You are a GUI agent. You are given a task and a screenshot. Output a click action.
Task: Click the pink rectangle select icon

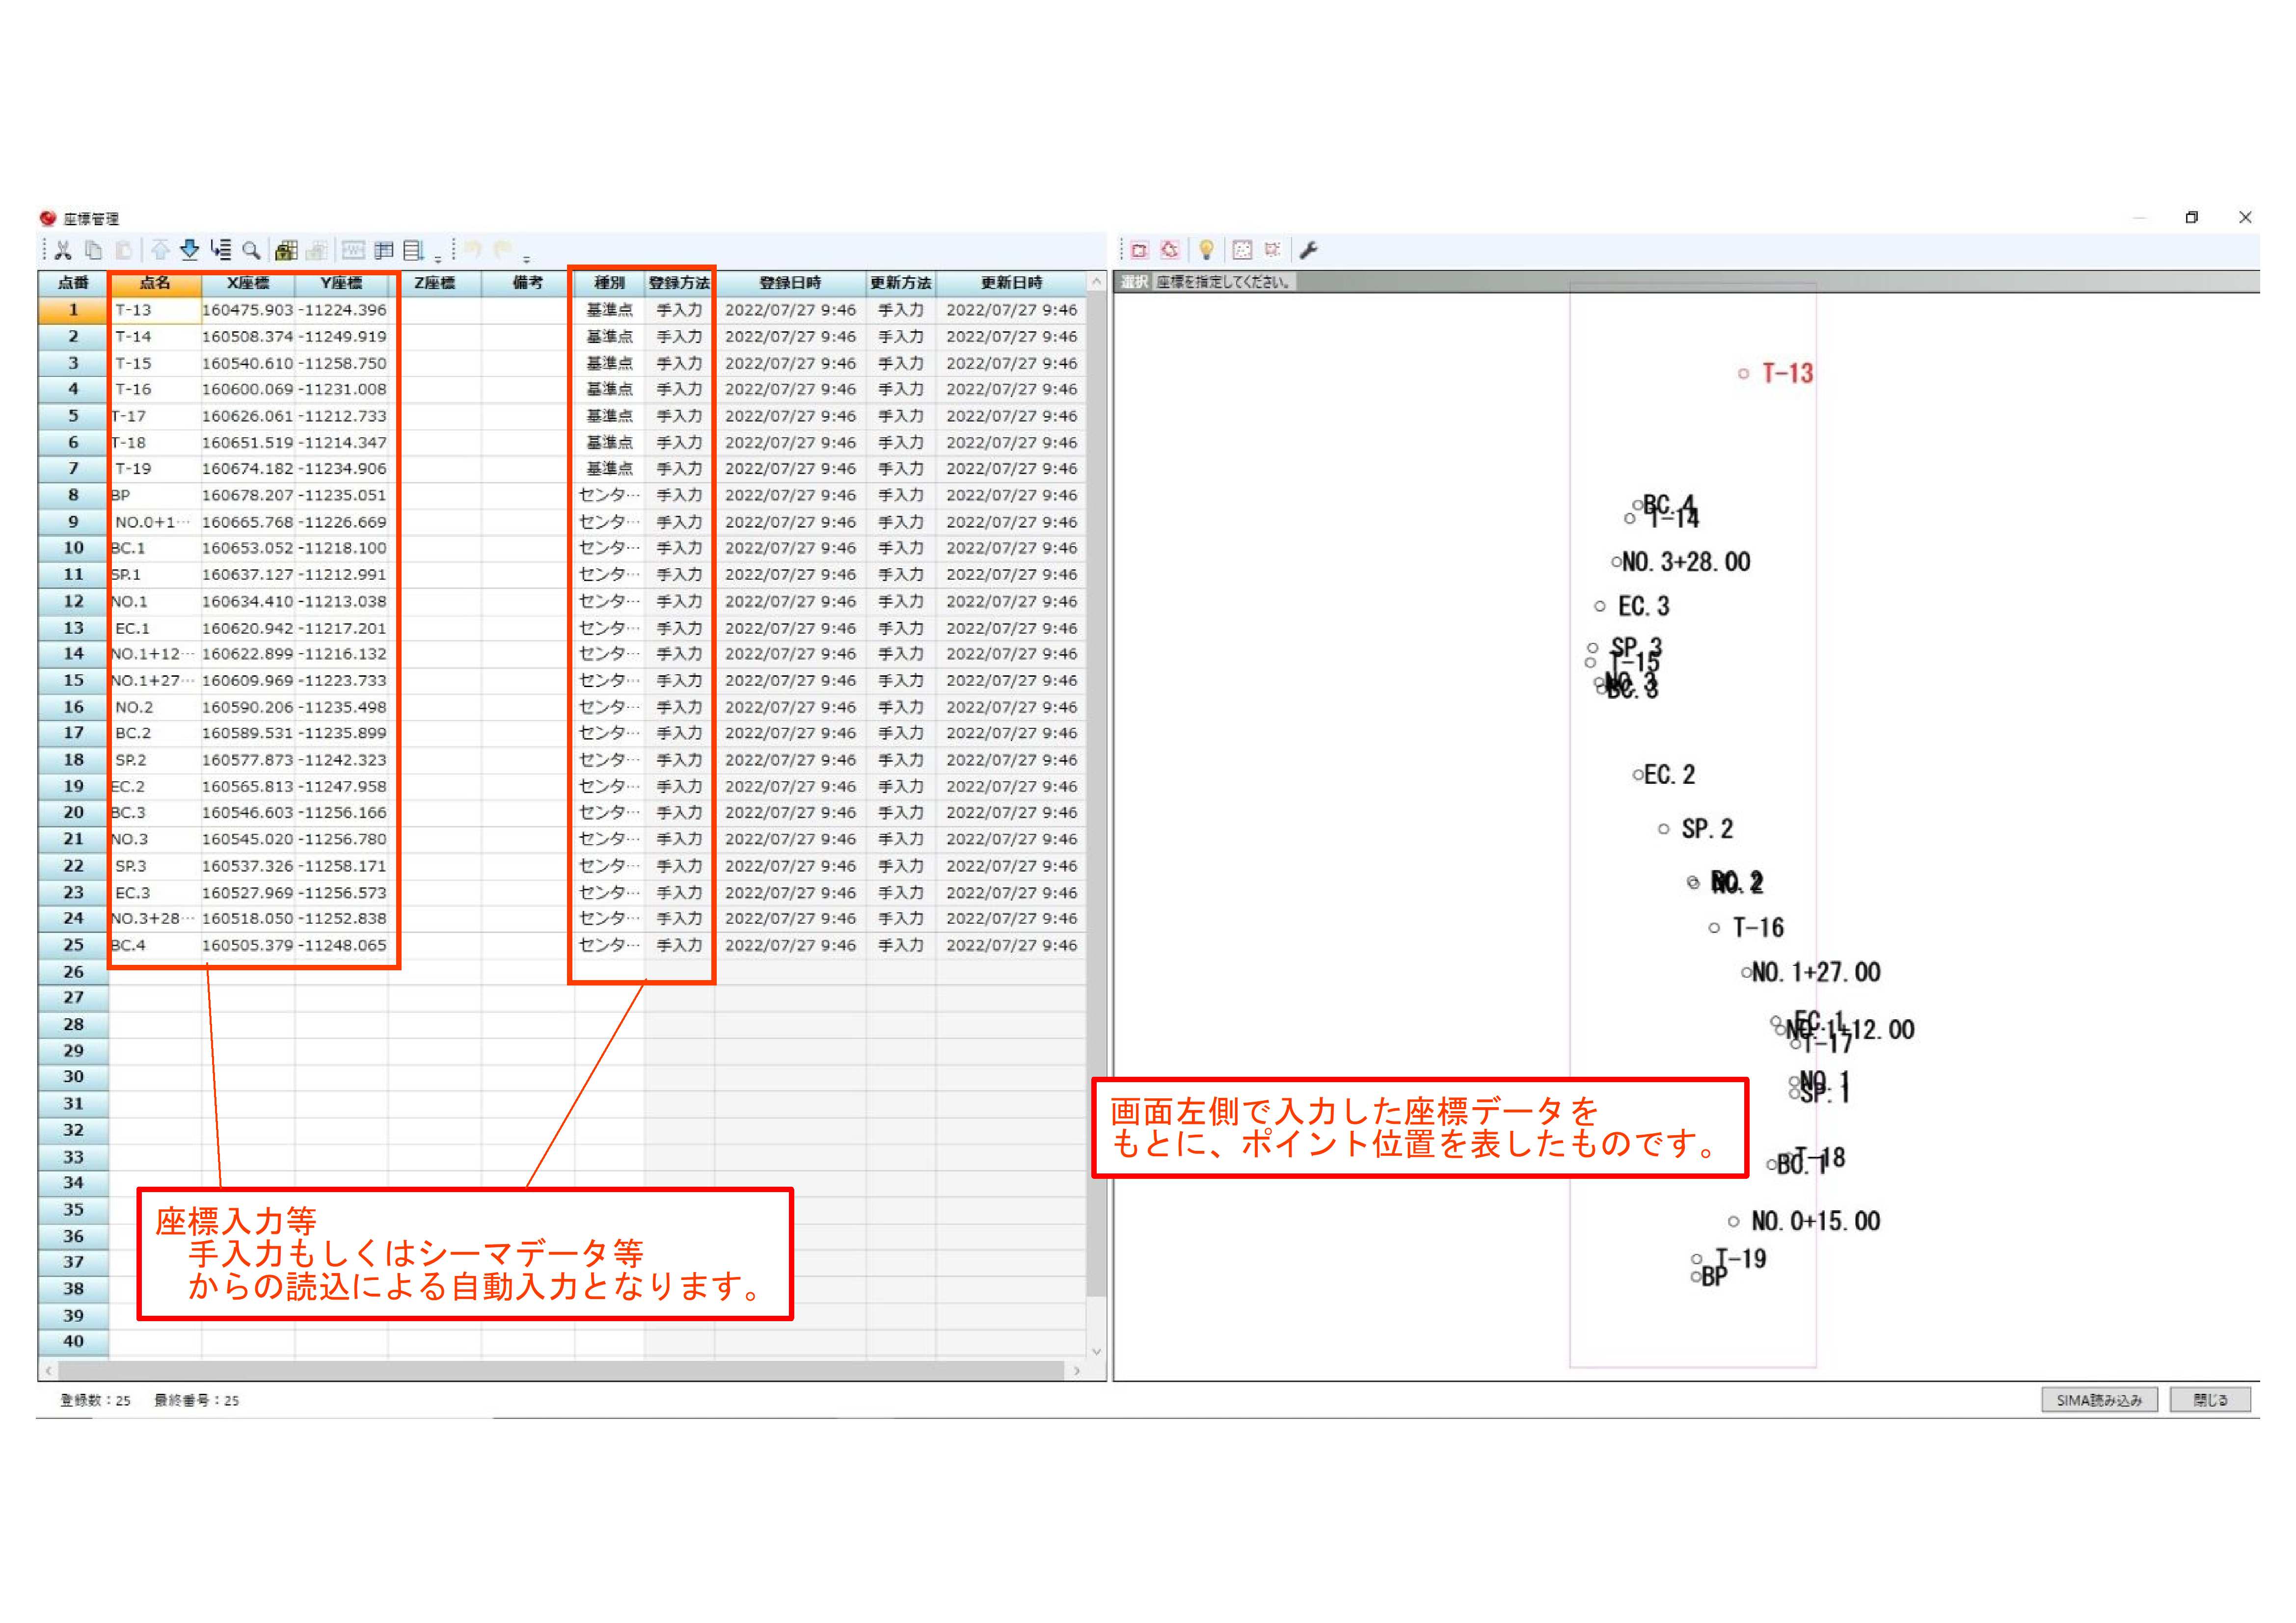[1139, 250]
